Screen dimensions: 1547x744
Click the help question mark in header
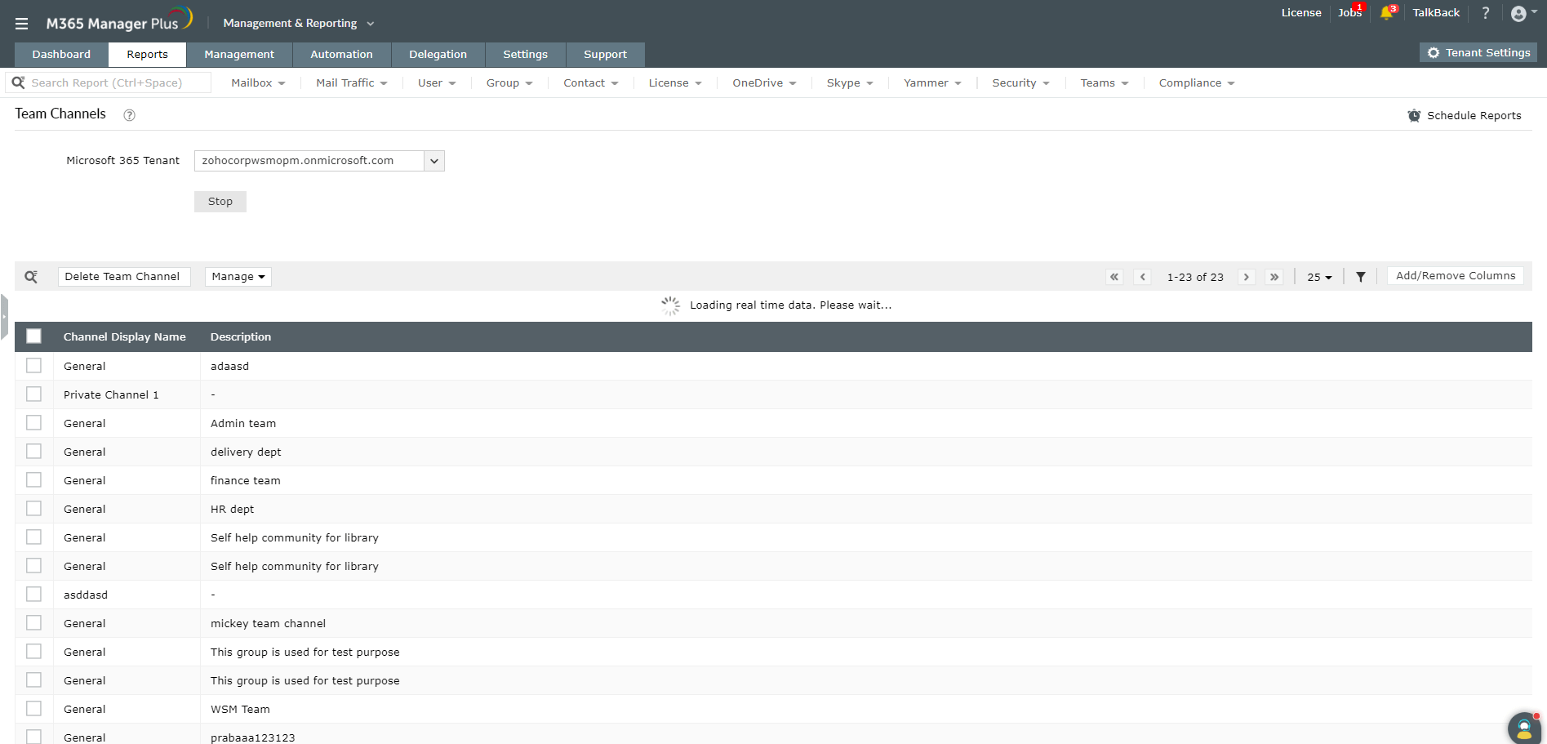pos(1486,13)
